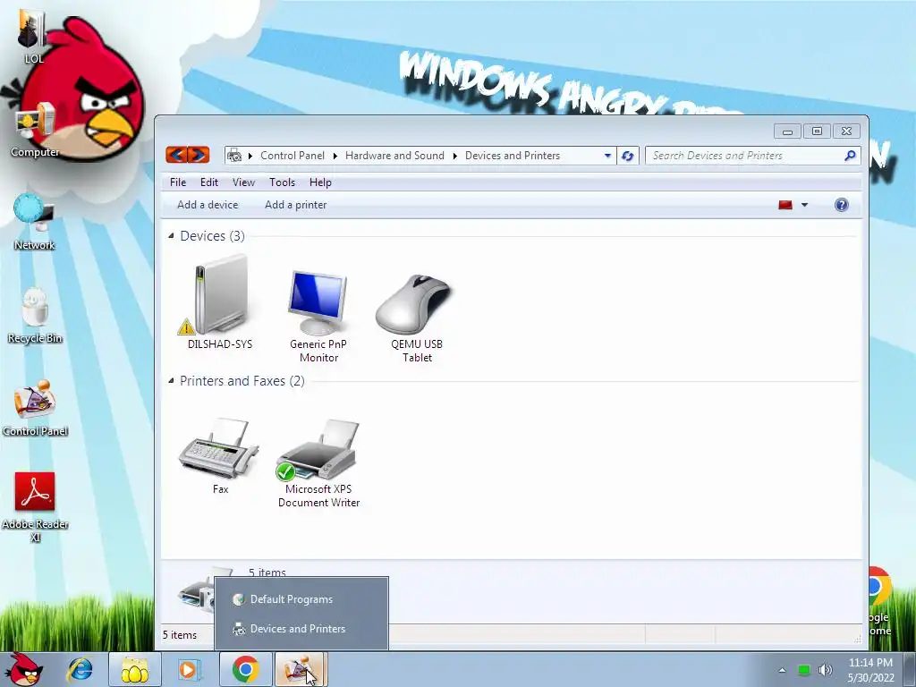Open the Tools menu

[282, 182]
